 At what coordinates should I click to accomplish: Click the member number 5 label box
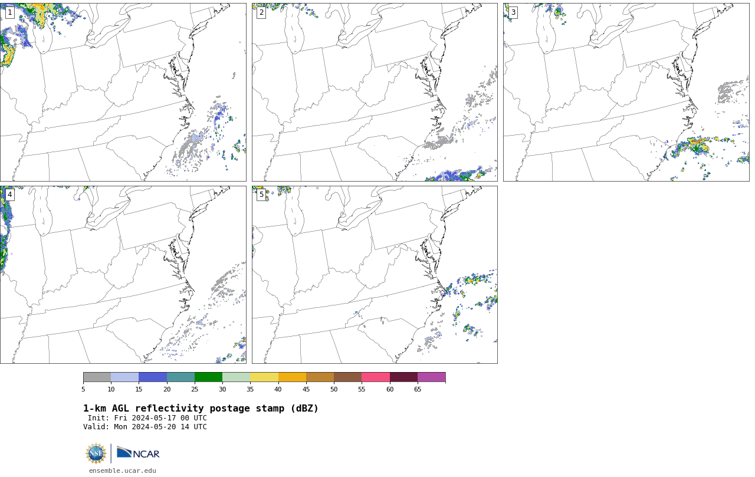click(x=261, y=195)
